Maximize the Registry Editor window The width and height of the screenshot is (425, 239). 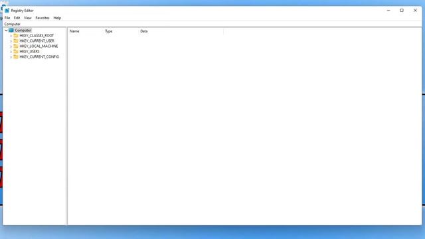(x=402, y=11)
